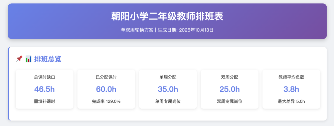Click the 单周专属岗位 caption
The height and width of the screenshot is (126, 334).
point(168,101)
